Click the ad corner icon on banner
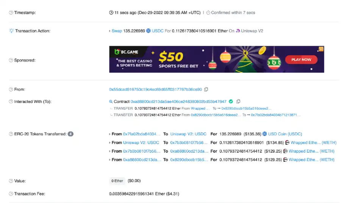This screenshot has height=203, width=344. click(x=321, y=49)
